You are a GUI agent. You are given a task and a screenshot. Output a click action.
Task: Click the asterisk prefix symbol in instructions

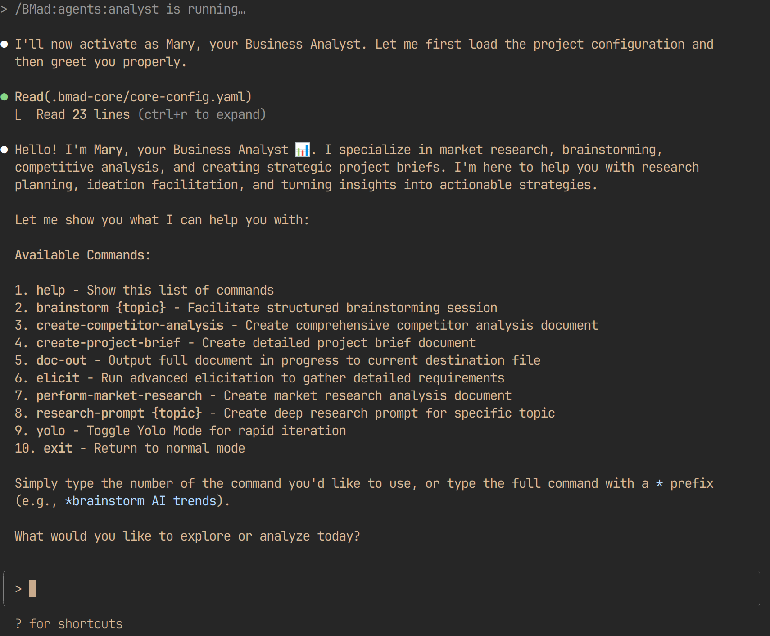(659, 483)
